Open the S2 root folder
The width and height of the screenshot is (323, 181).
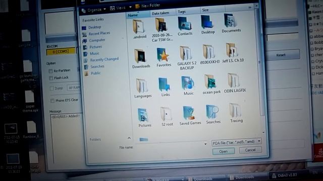167,117
